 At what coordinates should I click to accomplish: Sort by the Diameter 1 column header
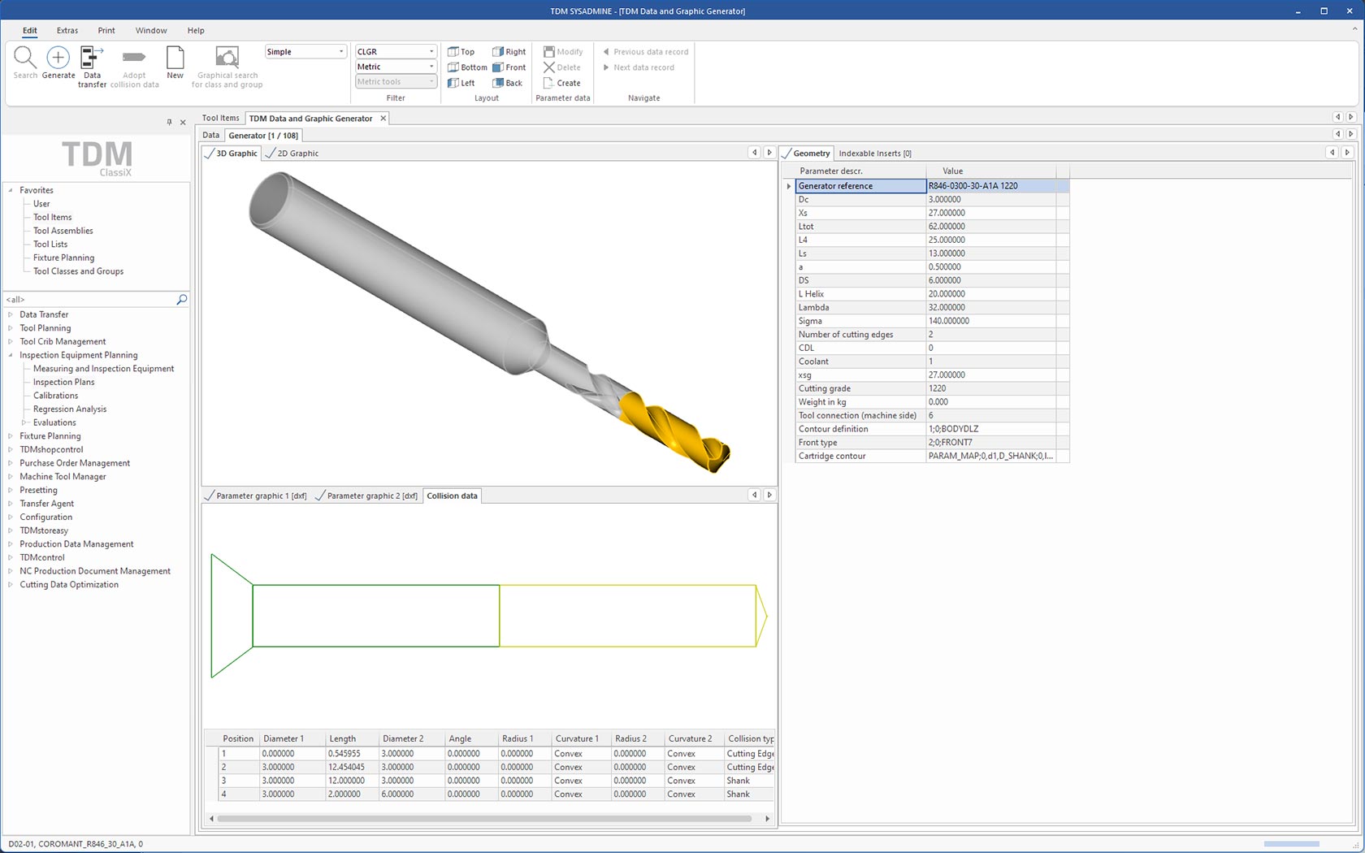291,739
